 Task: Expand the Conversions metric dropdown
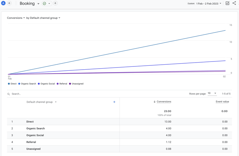pos(16,18)
